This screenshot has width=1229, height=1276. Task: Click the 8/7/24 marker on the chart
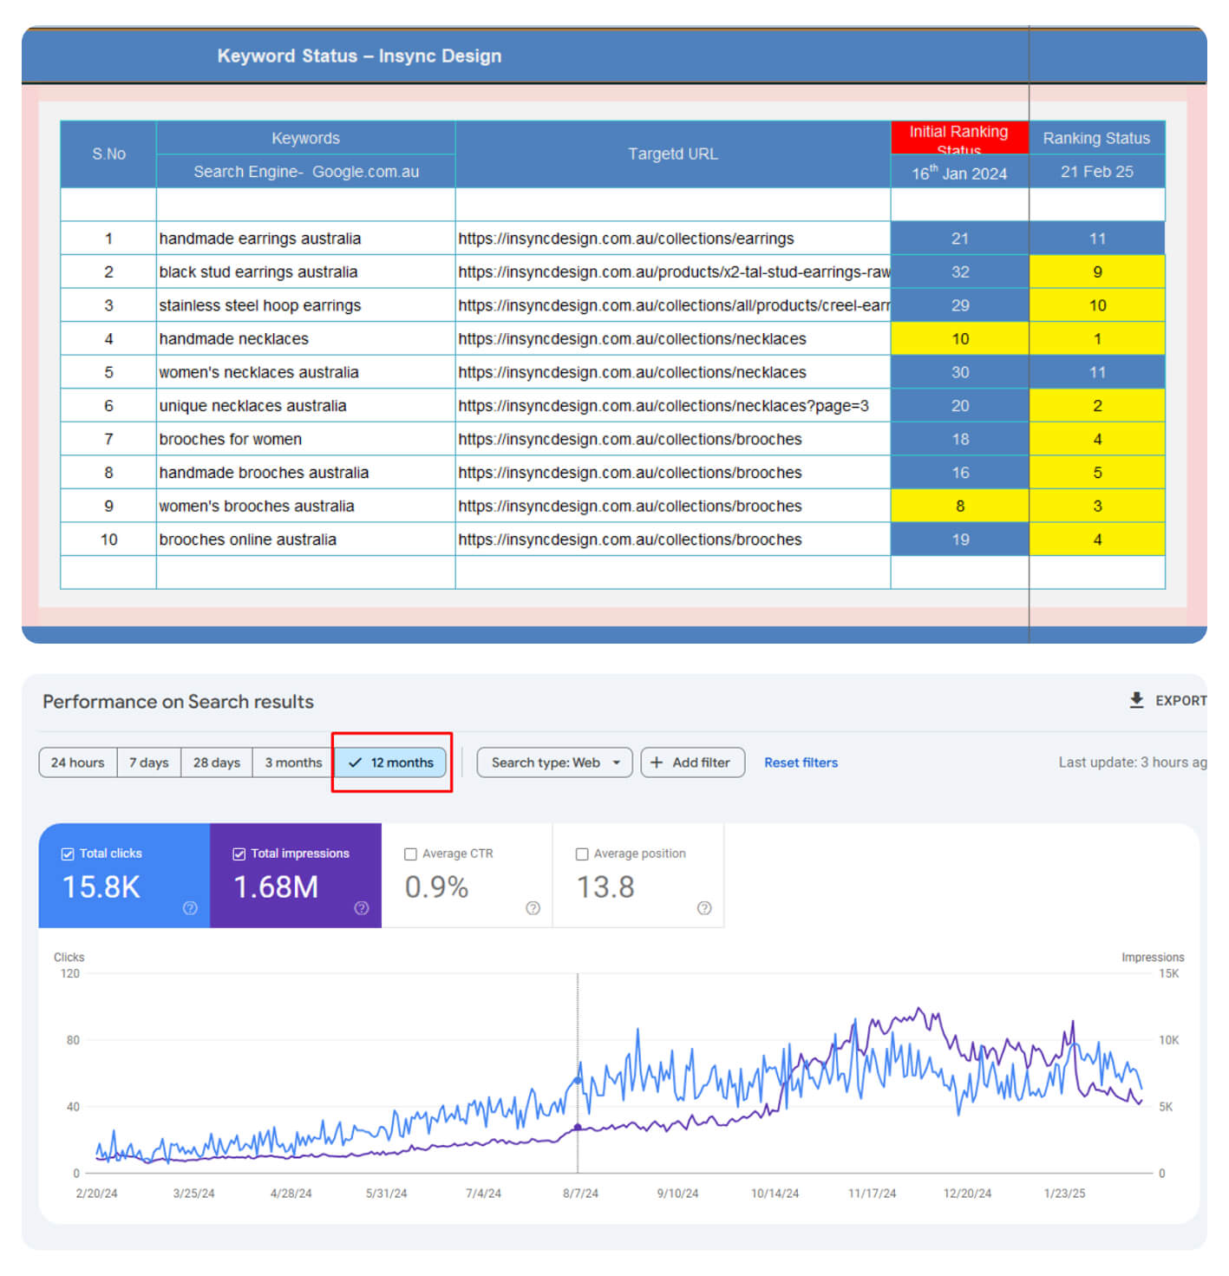click(578, 1081)
